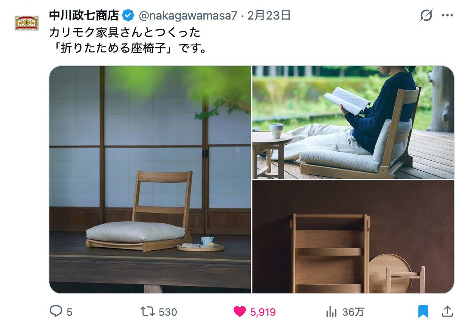Screen dimensions: 466x327
Task: Open the 2月23日 post timestamp
Action: click(x=268, y=15)
